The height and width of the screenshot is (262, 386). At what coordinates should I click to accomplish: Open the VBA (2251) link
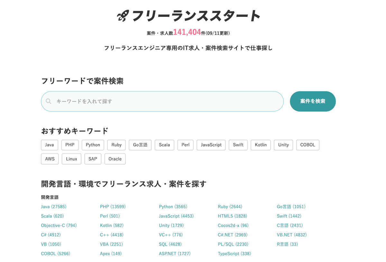click(x=111, y=244)
